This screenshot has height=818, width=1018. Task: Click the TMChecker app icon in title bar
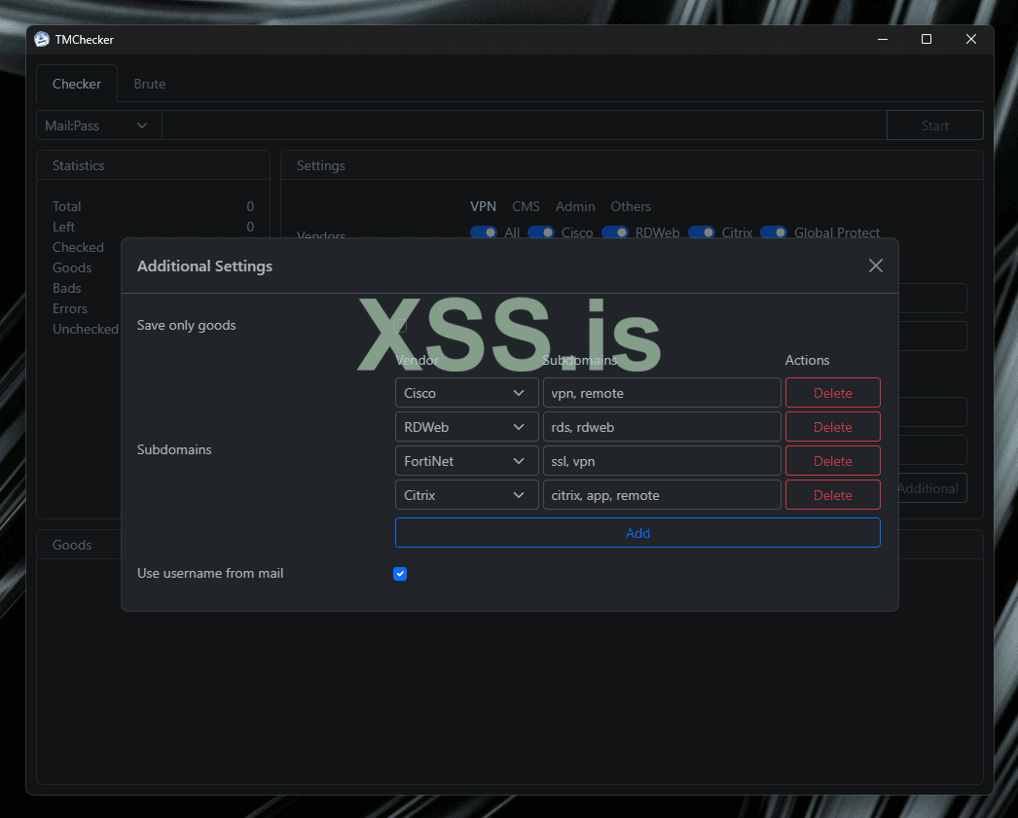tap(42, 39)
